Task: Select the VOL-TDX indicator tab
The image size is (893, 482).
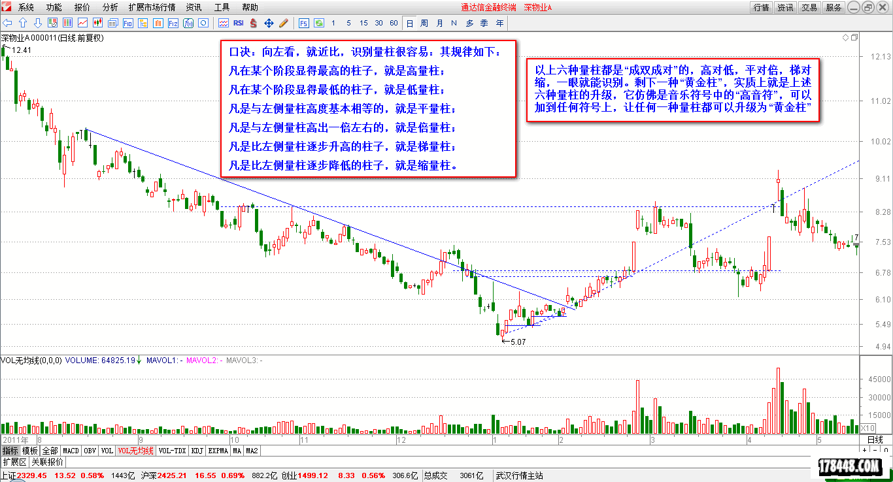Action: coord(173,451)
